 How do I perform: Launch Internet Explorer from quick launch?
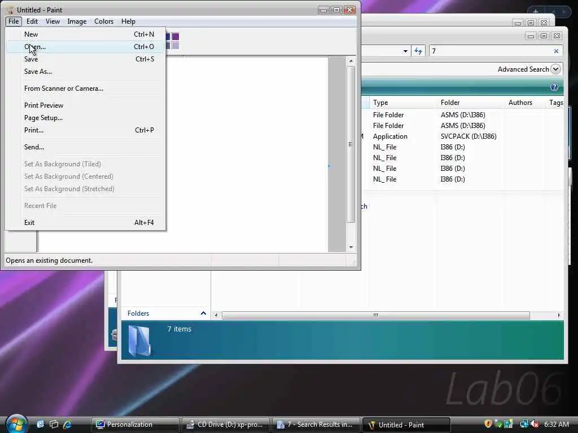[68, 425]
